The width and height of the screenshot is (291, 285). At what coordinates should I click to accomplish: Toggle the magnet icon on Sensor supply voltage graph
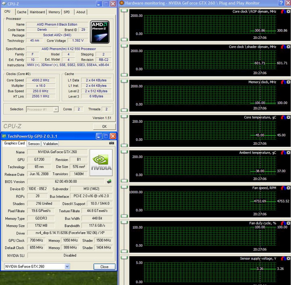[283, 258]
